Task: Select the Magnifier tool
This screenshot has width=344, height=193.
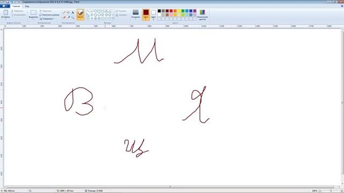Action: 73,17
